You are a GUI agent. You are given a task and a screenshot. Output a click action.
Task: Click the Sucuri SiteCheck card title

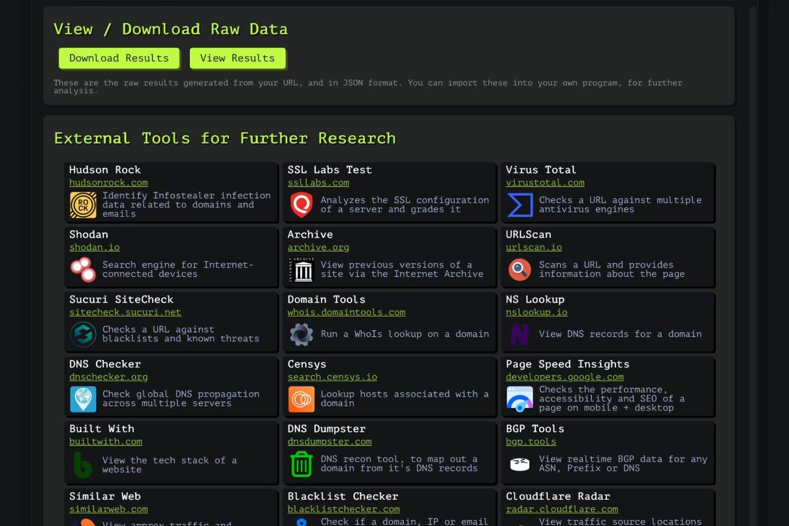point(121,299)
